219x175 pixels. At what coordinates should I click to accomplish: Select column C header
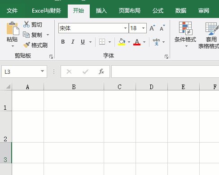pyautogui.click(x=120, y=87)
